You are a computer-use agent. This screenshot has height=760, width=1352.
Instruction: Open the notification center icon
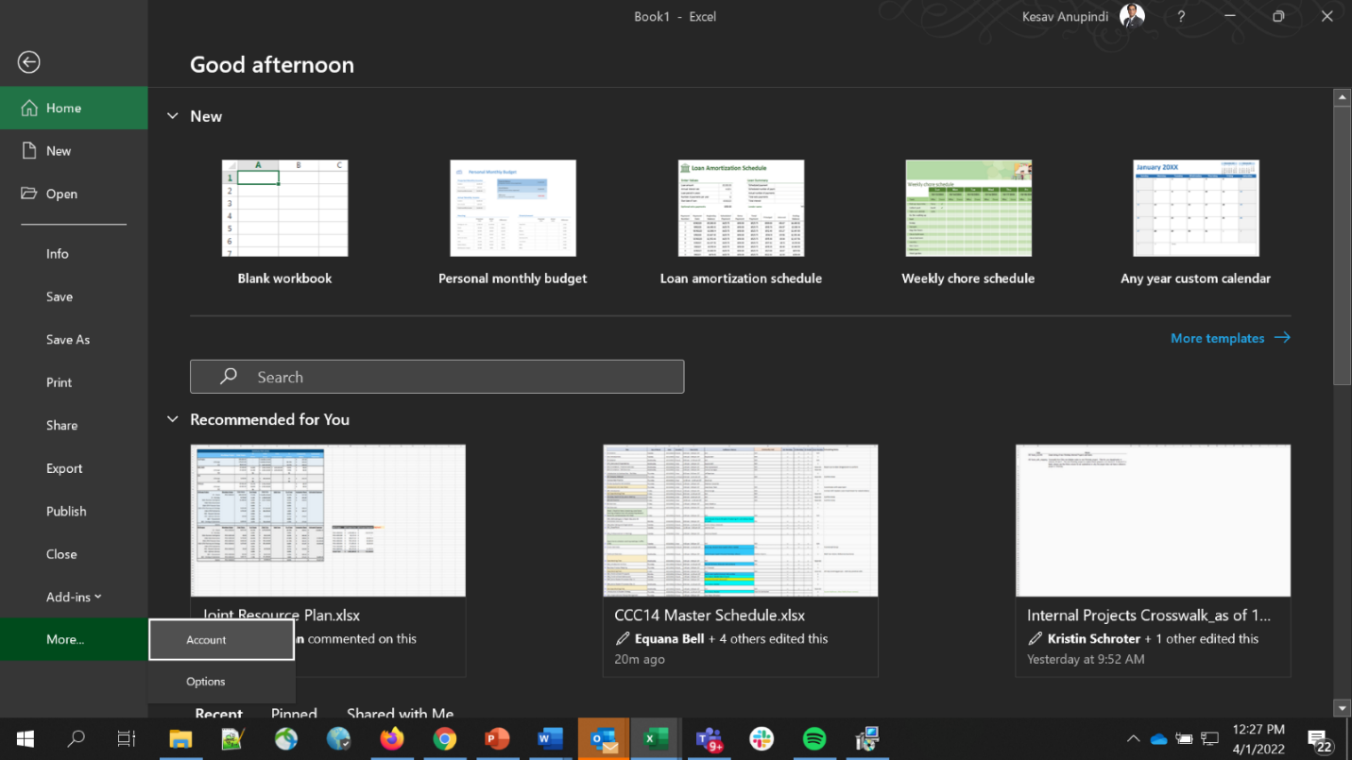coord(1319,739)
